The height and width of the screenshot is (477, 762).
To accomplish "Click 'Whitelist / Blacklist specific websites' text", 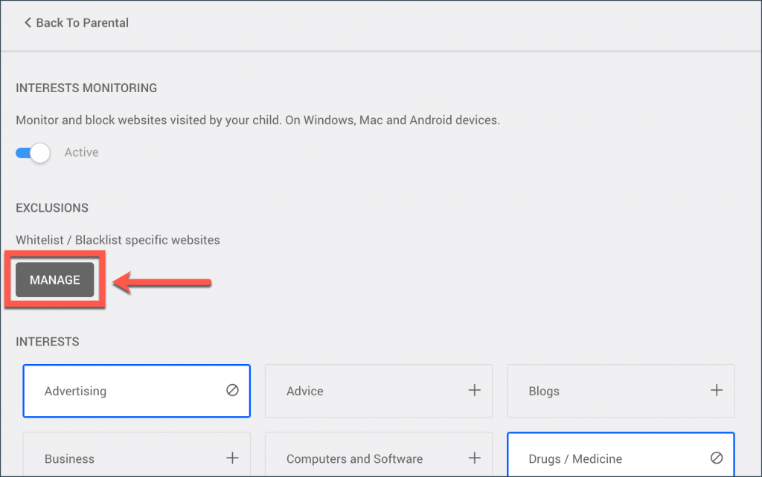I will click(118, 240).
